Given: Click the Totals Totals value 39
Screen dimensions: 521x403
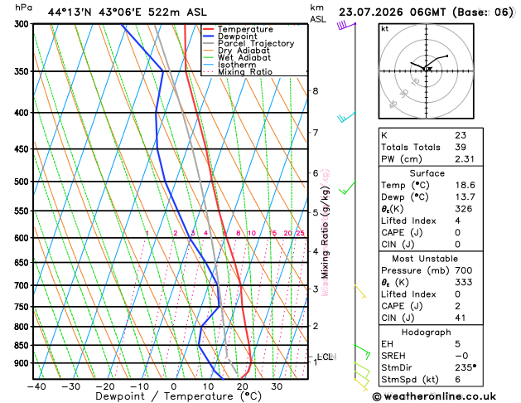Looking at the screenshot, I should tap(461, 147).
